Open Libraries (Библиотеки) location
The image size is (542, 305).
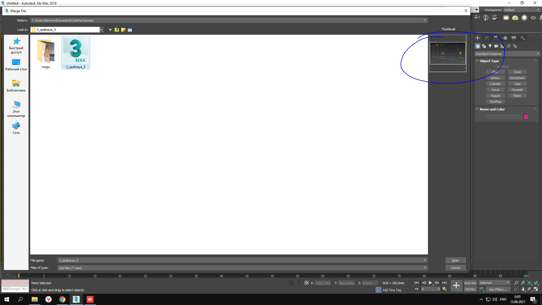(x=16, y=86)
